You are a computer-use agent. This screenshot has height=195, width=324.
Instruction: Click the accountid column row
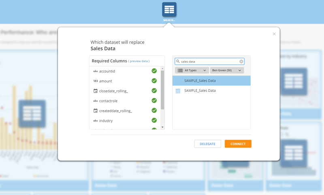(125, 71)
